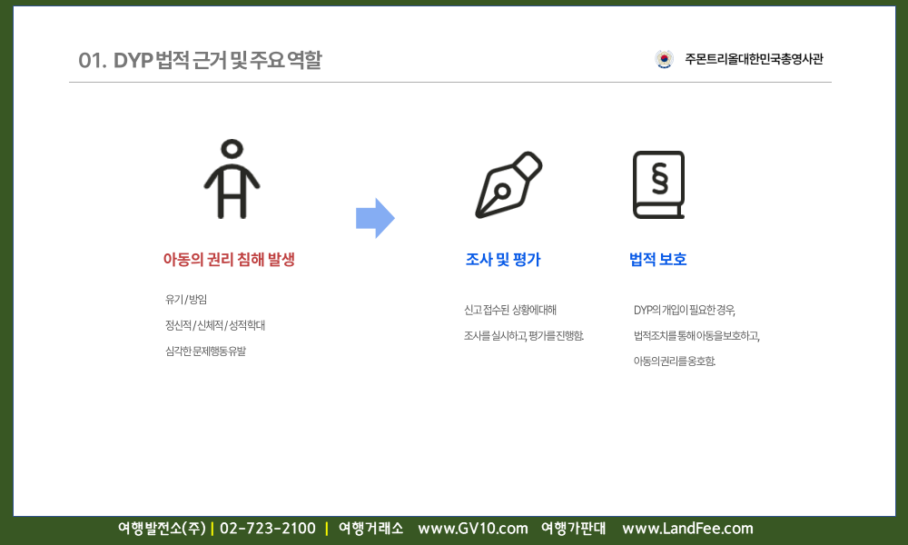The image size is (908, 545).
Task: Click the Korean consulate emblem logo
Action: [x=664, y=59]
